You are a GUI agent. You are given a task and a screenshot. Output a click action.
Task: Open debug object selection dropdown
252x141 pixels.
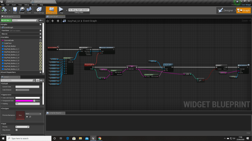click(x=79, y=10)
